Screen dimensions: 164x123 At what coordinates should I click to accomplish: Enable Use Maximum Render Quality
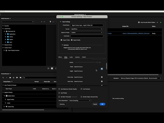click(59, 89)
